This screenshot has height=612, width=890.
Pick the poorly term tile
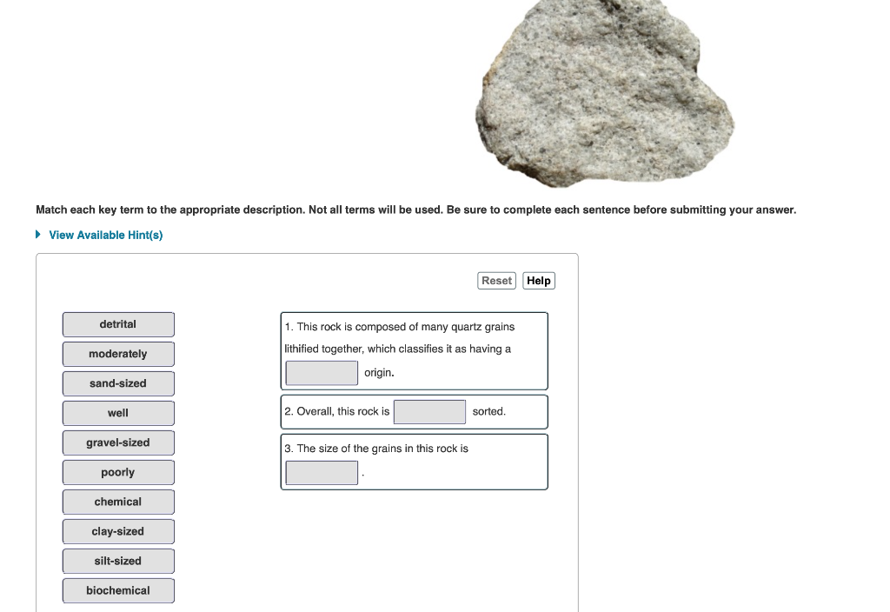[118, 472]
